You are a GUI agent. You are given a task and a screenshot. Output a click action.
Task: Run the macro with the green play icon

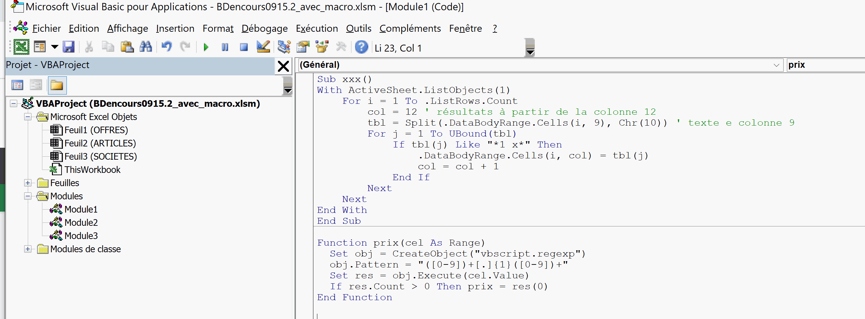pyautogui.click(x=206, y=47)
